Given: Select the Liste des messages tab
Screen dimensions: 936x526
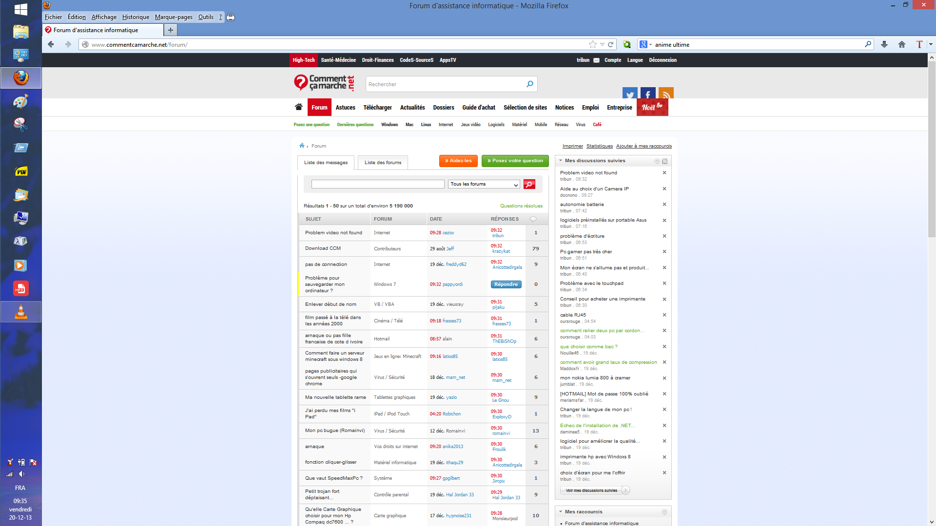Looking at the screenshot, I should click(326, 163).
